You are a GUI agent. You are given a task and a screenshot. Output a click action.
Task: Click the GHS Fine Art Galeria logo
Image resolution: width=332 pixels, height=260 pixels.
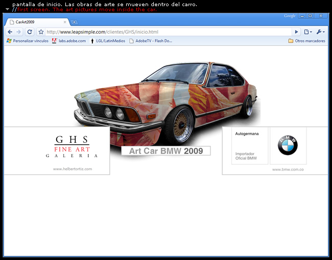click(72, 146)
